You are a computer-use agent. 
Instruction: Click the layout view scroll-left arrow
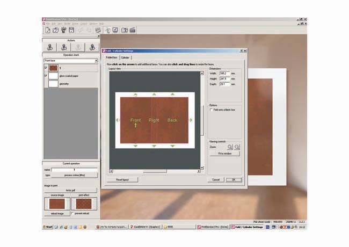(x=111, y=171)
